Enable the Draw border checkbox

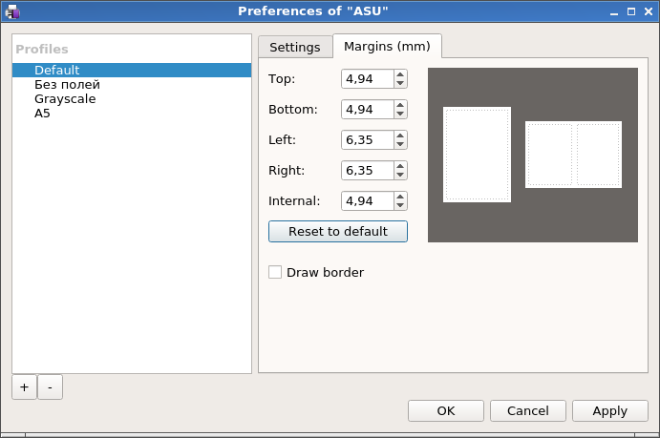point(275,272)
